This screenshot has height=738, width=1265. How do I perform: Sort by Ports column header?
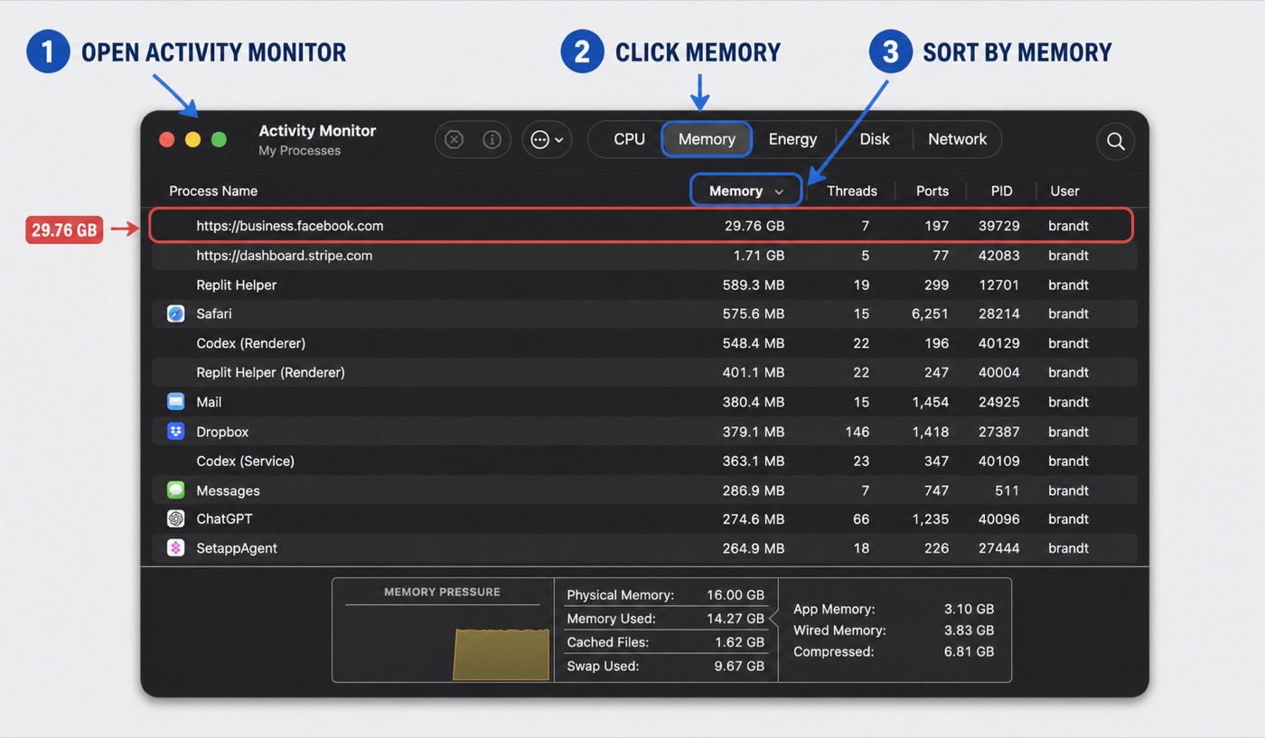932,191
